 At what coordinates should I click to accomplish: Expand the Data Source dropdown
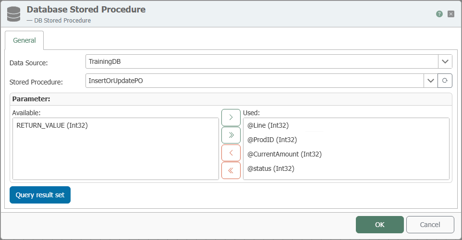click(445, 61)
